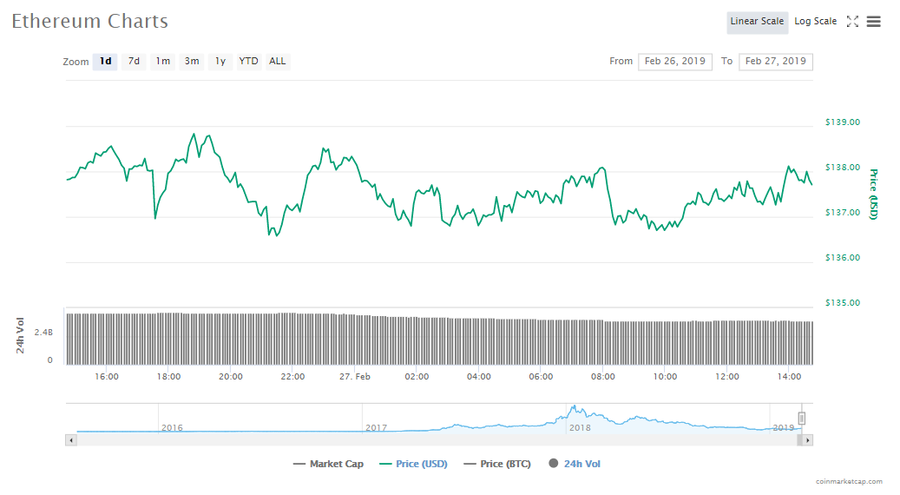Screen dimensions: 900x495
Task: Select the 1d zoom range
Action: tap(105, 62)
